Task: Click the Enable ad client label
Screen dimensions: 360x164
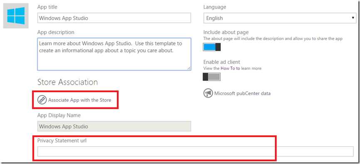Action: click(x=222, y=62)
